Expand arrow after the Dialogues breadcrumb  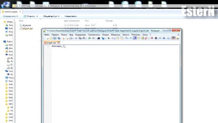click(x=61, y=6)
